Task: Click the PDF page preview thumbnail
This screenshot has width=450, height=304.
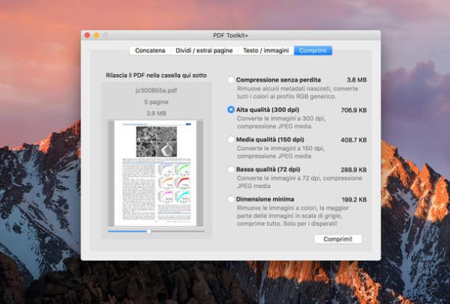Action: (x=157, y=174)
